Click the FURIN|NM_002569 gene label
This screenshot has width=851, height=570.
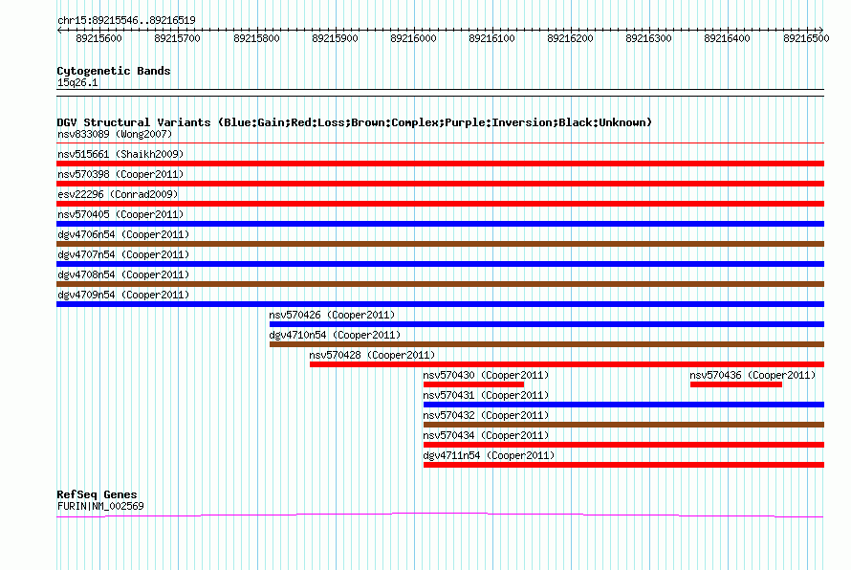click(100, 507)
